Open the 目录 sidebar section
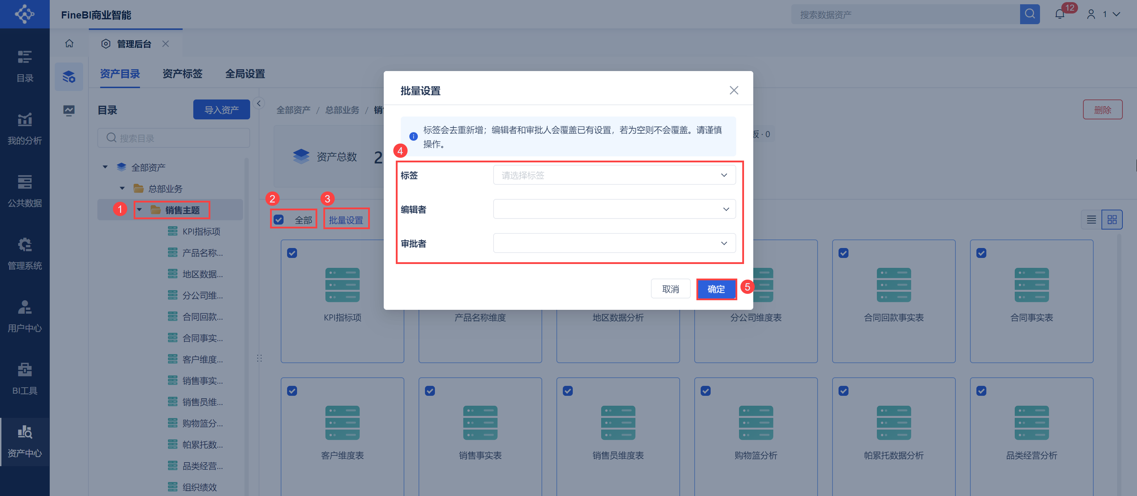The width and height of the screenshot is (1137, 496). [x=25, y=66]
